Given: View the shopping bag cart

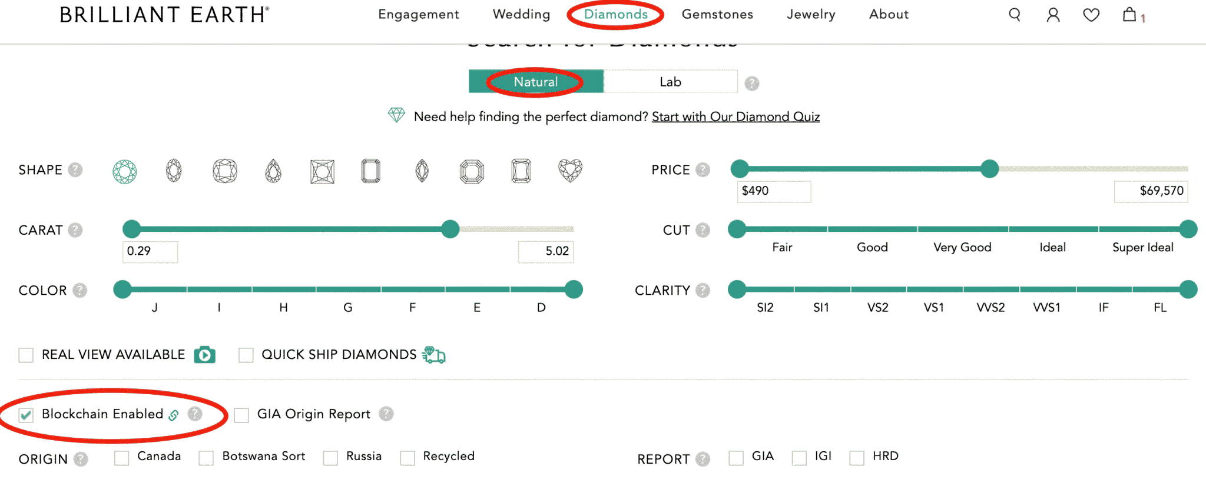Looking at the screenshot, I should pos(1130,15).
